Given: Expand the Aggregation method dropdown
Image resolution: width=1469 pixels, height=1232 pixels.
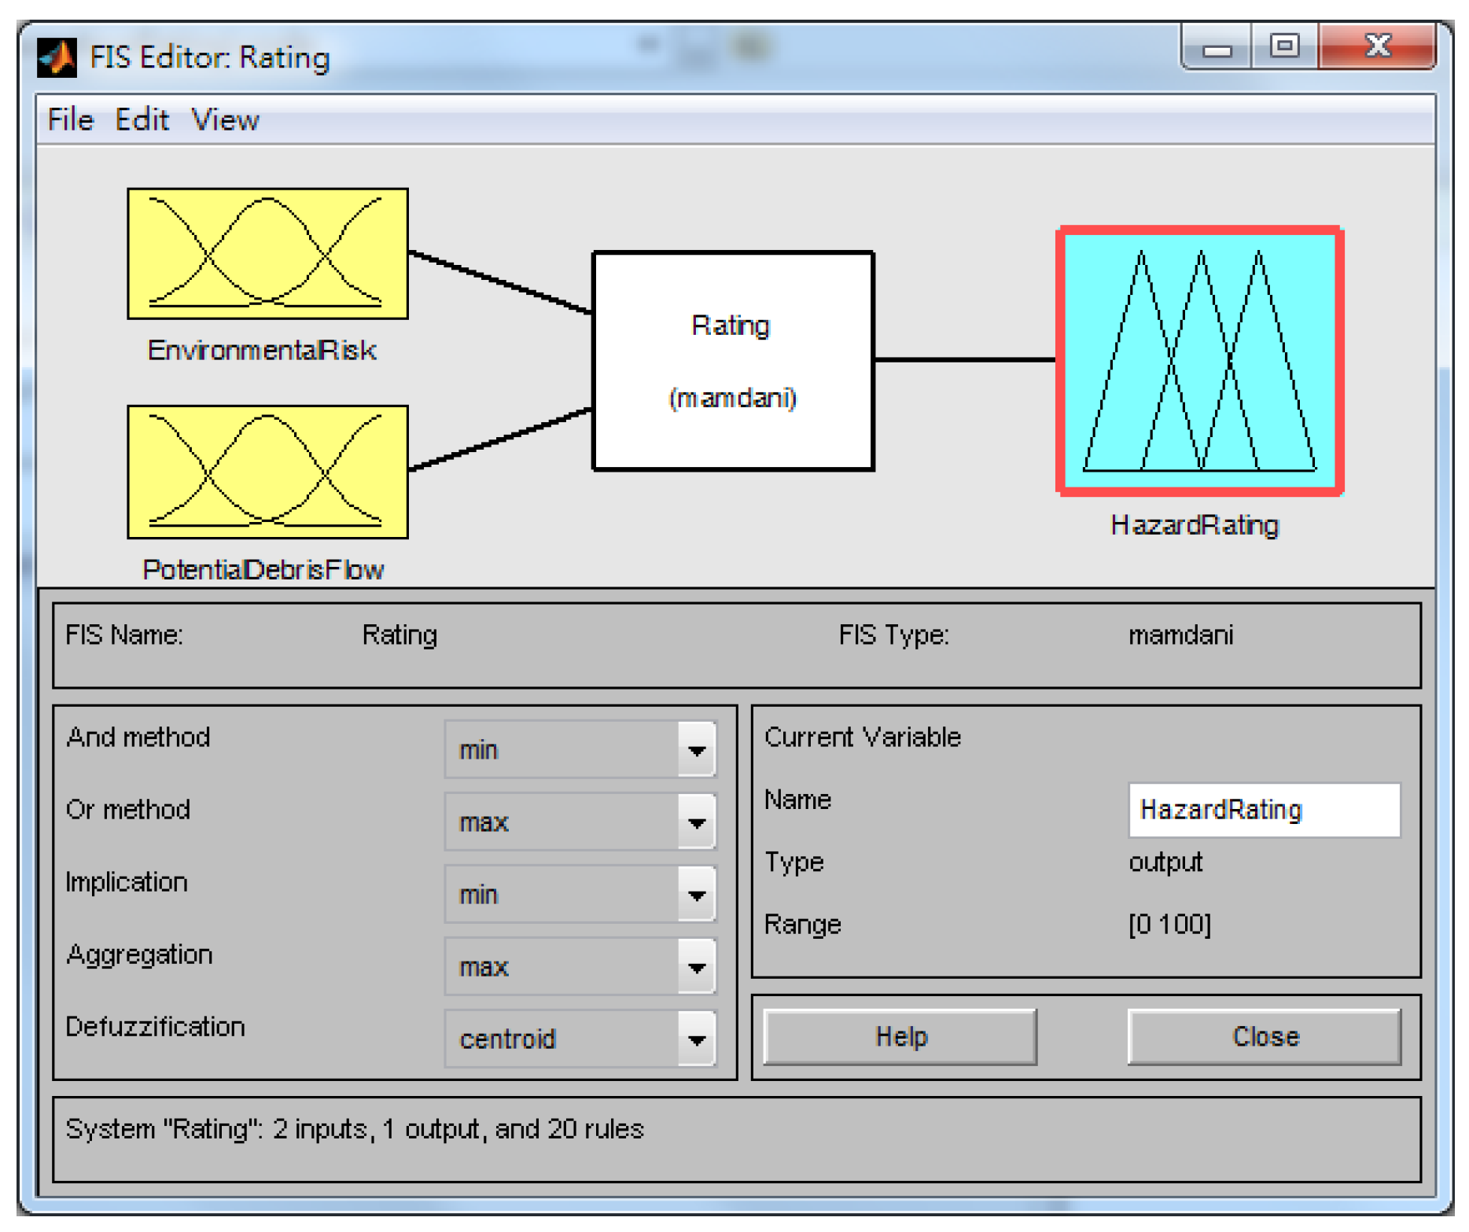Looking at the screenshot, I should [580, 967].
